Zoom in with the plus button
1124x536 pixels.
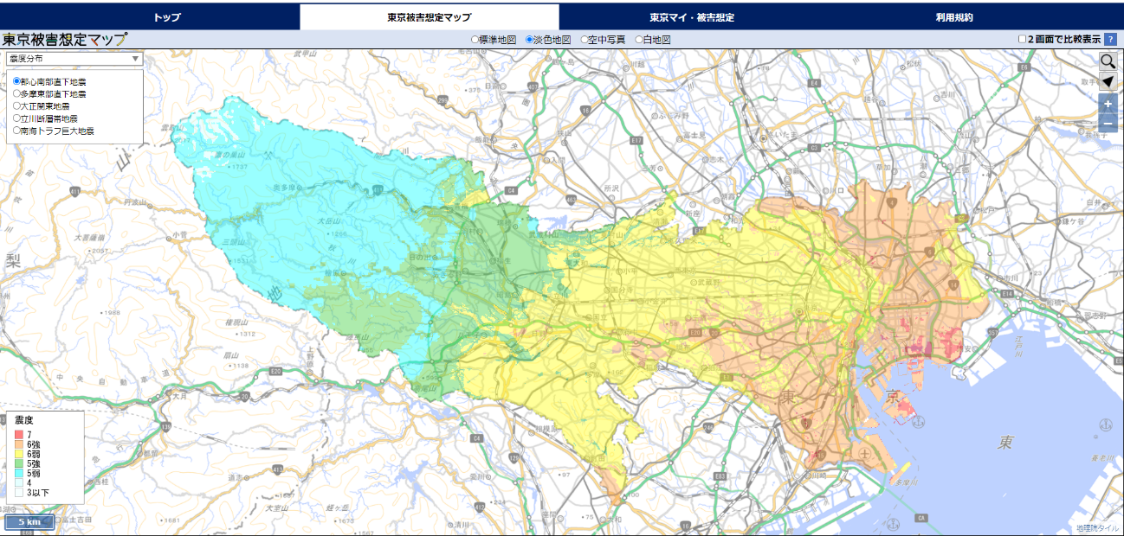click(1108, 104)
